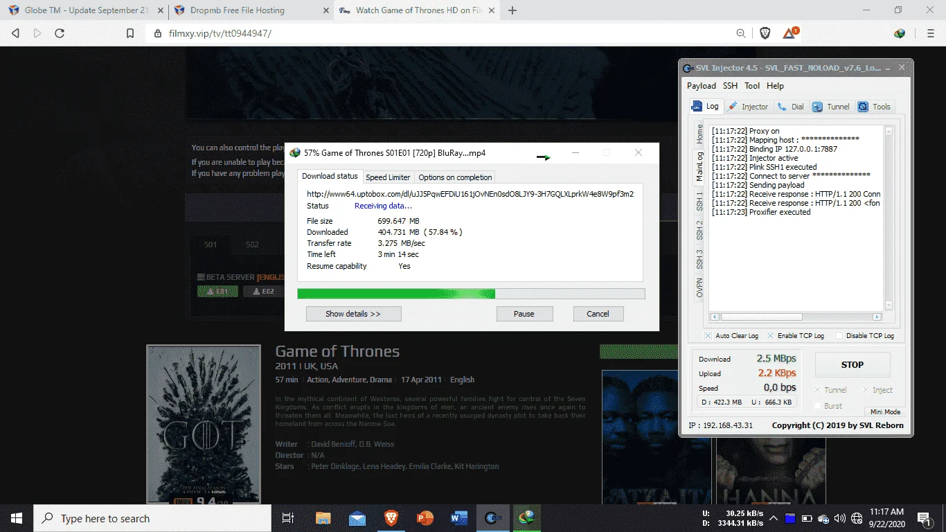Viewport: 946px width, 532px height.
Task: Toggle the Burst checkbox in SVL Injector
Action: pyautogui.click(x=818, y=406)
